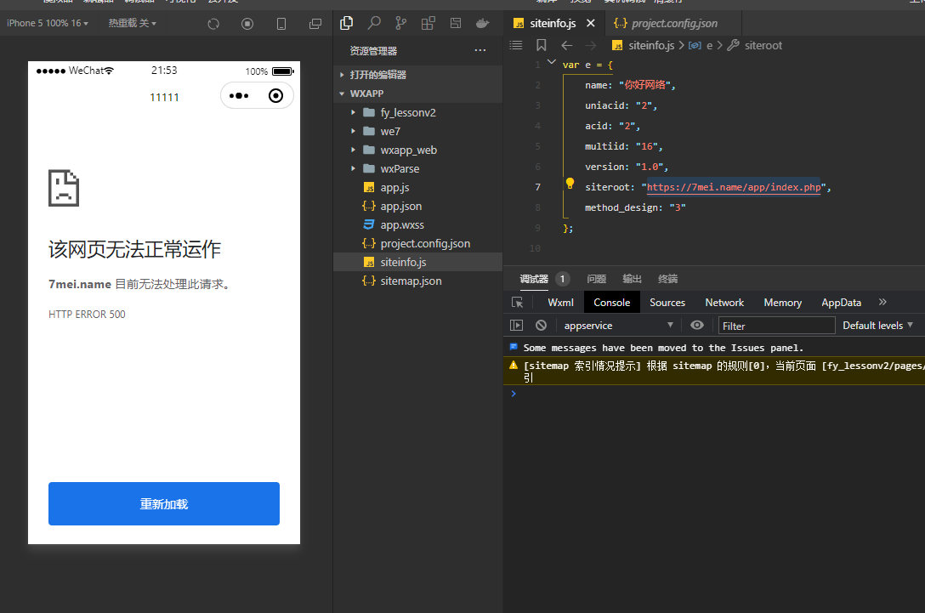Image resolution: width=925 pixels, height=613 pixels.
Task: Open the appservice context dropdown
Action: point(617,325)
